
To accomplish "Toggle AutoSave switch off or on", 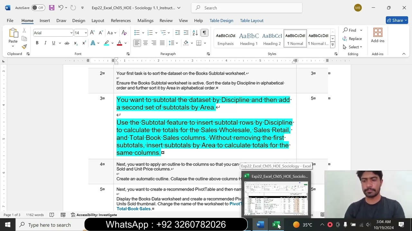I will click(x=38, y=8).
